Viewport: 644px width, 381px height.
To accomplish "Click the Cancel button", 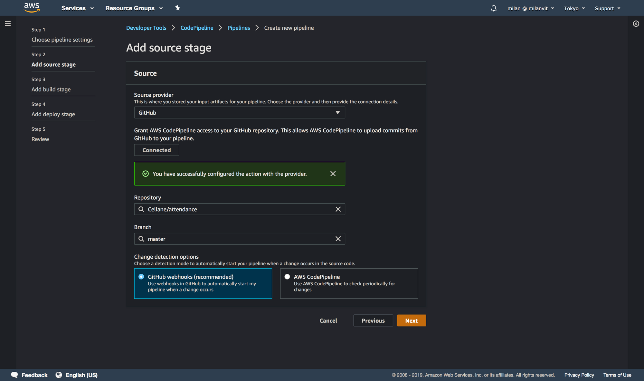I will click(328, 320).
